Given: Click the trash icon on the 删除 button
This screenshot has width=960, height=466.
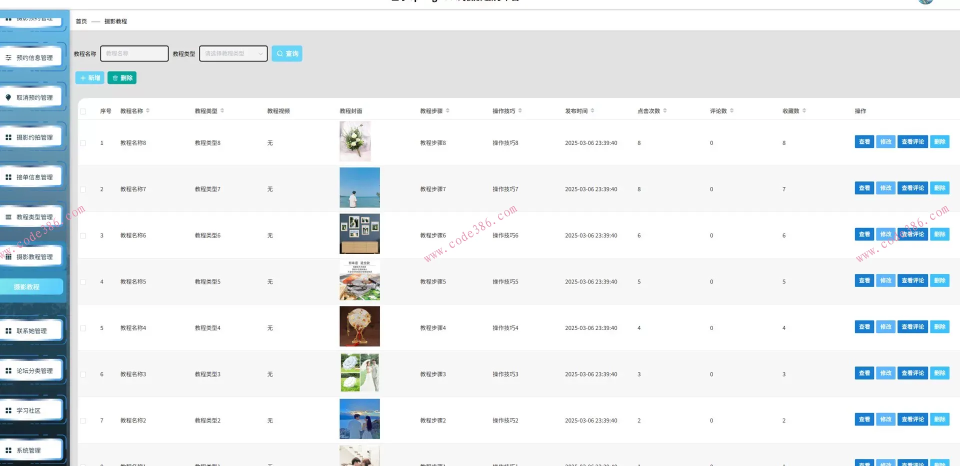Looking at the screenshot, I should pyautogui.click(x=115, y=78).
